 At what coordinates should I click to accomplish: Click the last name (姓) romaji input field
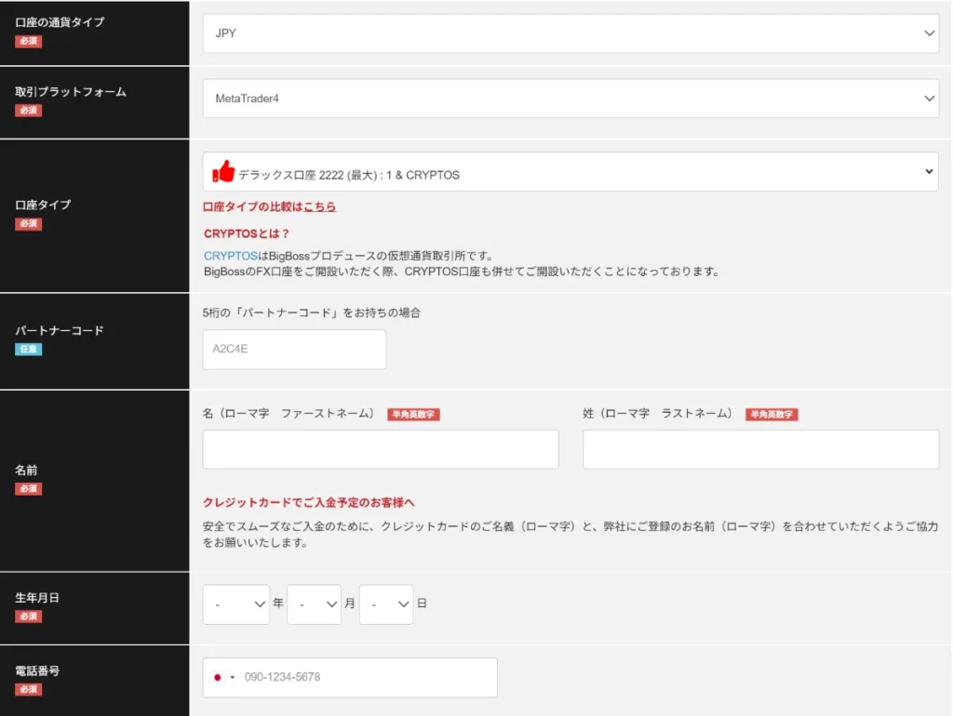pos(761,449)
